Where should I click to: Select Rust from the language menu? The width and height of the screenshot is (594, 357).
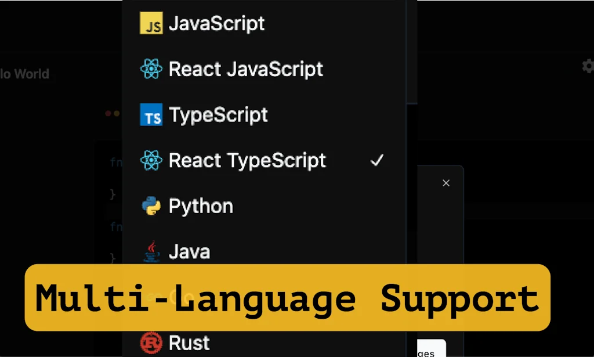[x=189, y=342]
